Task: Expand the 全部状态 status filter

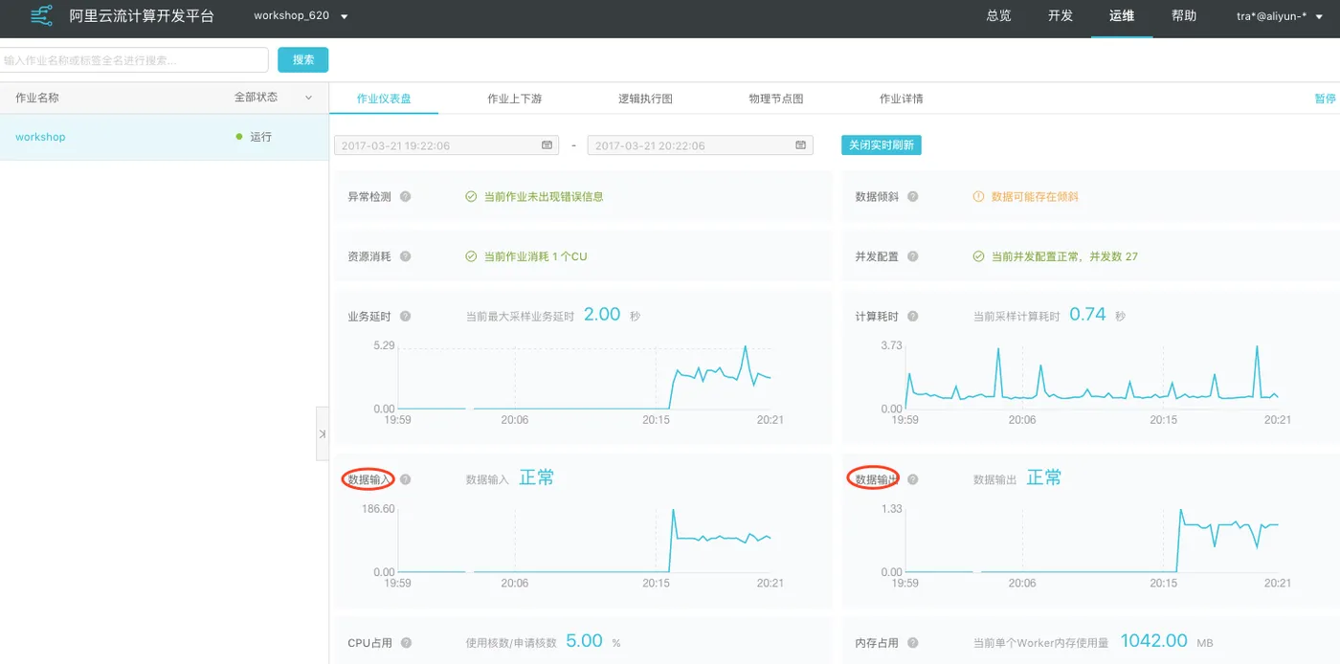Action: [x=274, y=98]
